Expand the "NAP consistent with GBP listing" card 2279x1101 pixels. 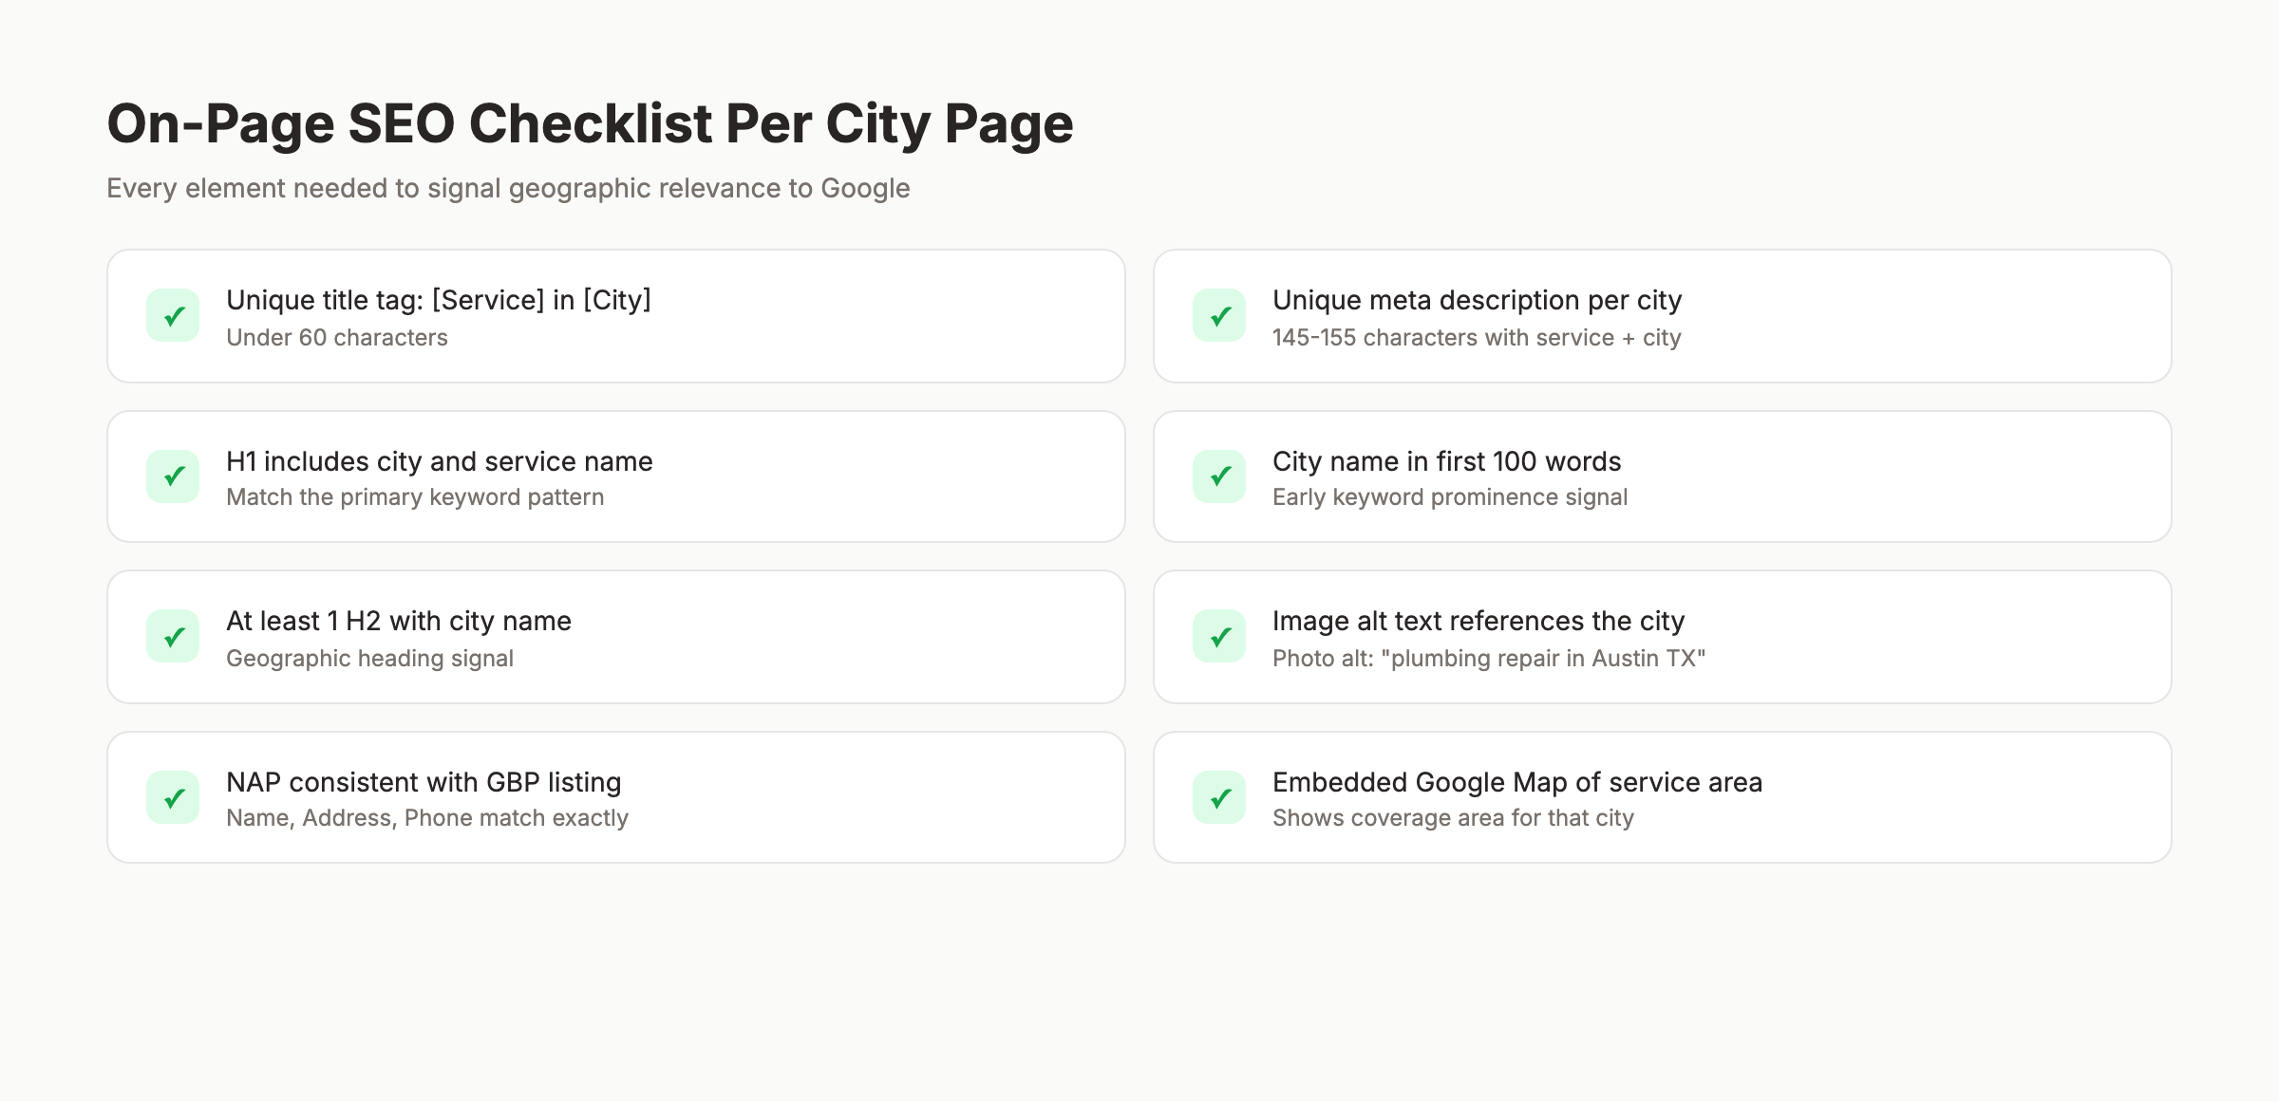point(615,796)
